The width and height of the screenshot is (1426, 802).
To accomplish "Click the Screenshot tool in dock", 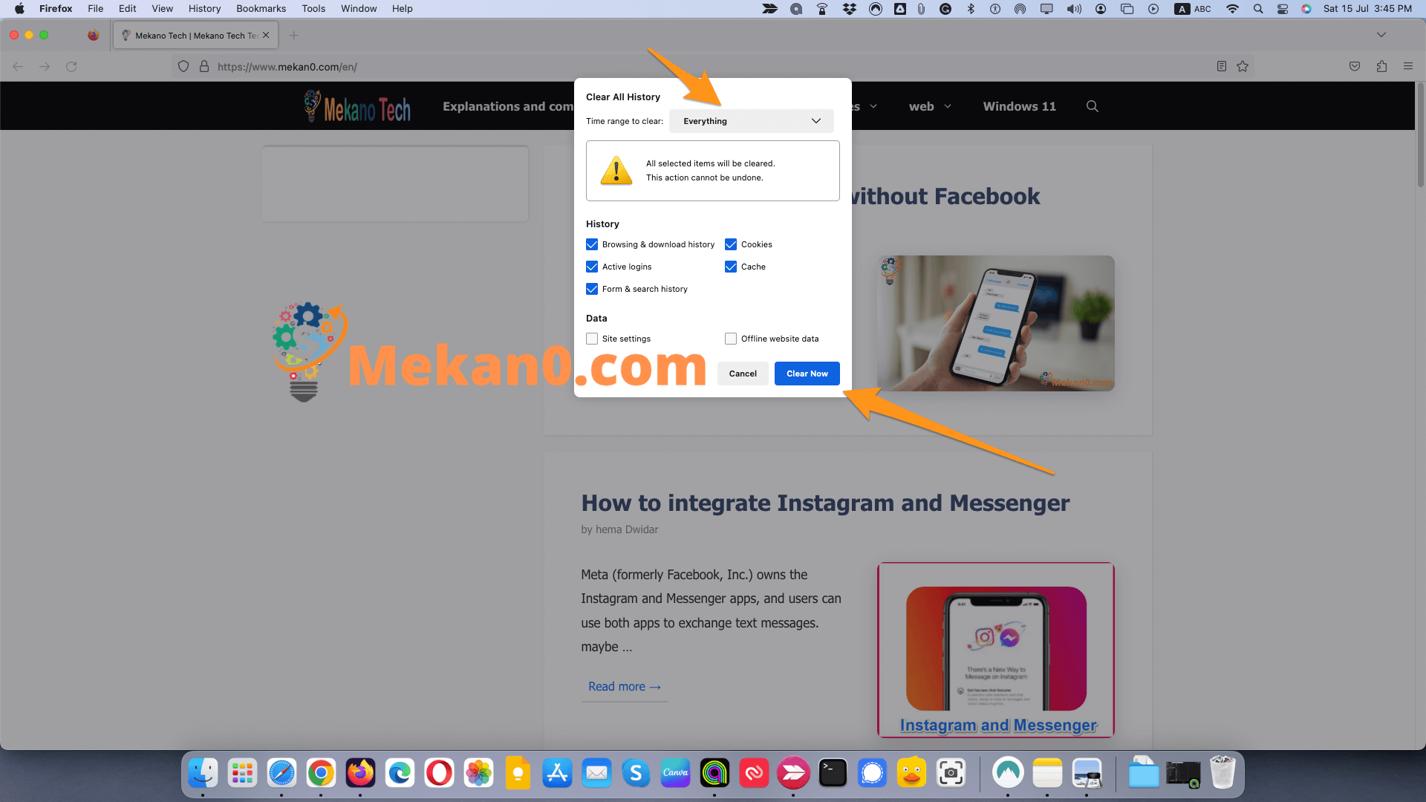I will coord(951,774).
